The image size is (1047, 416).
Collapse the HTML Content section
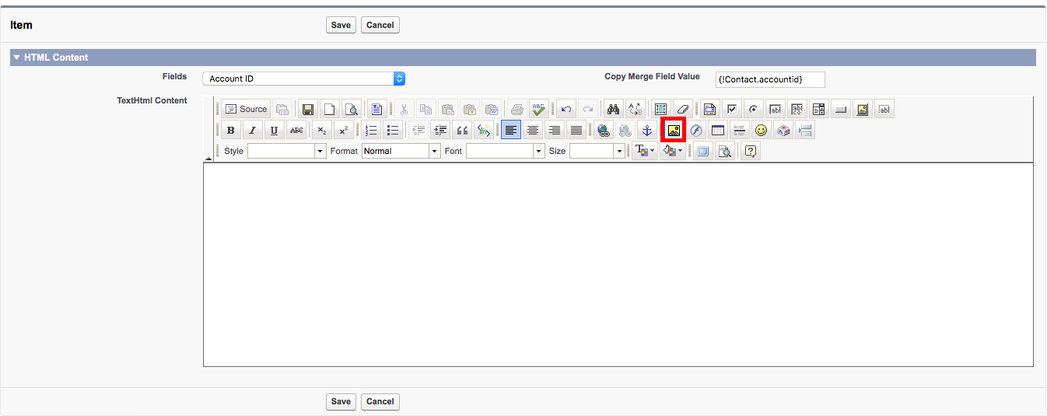(x=16, y=58)
